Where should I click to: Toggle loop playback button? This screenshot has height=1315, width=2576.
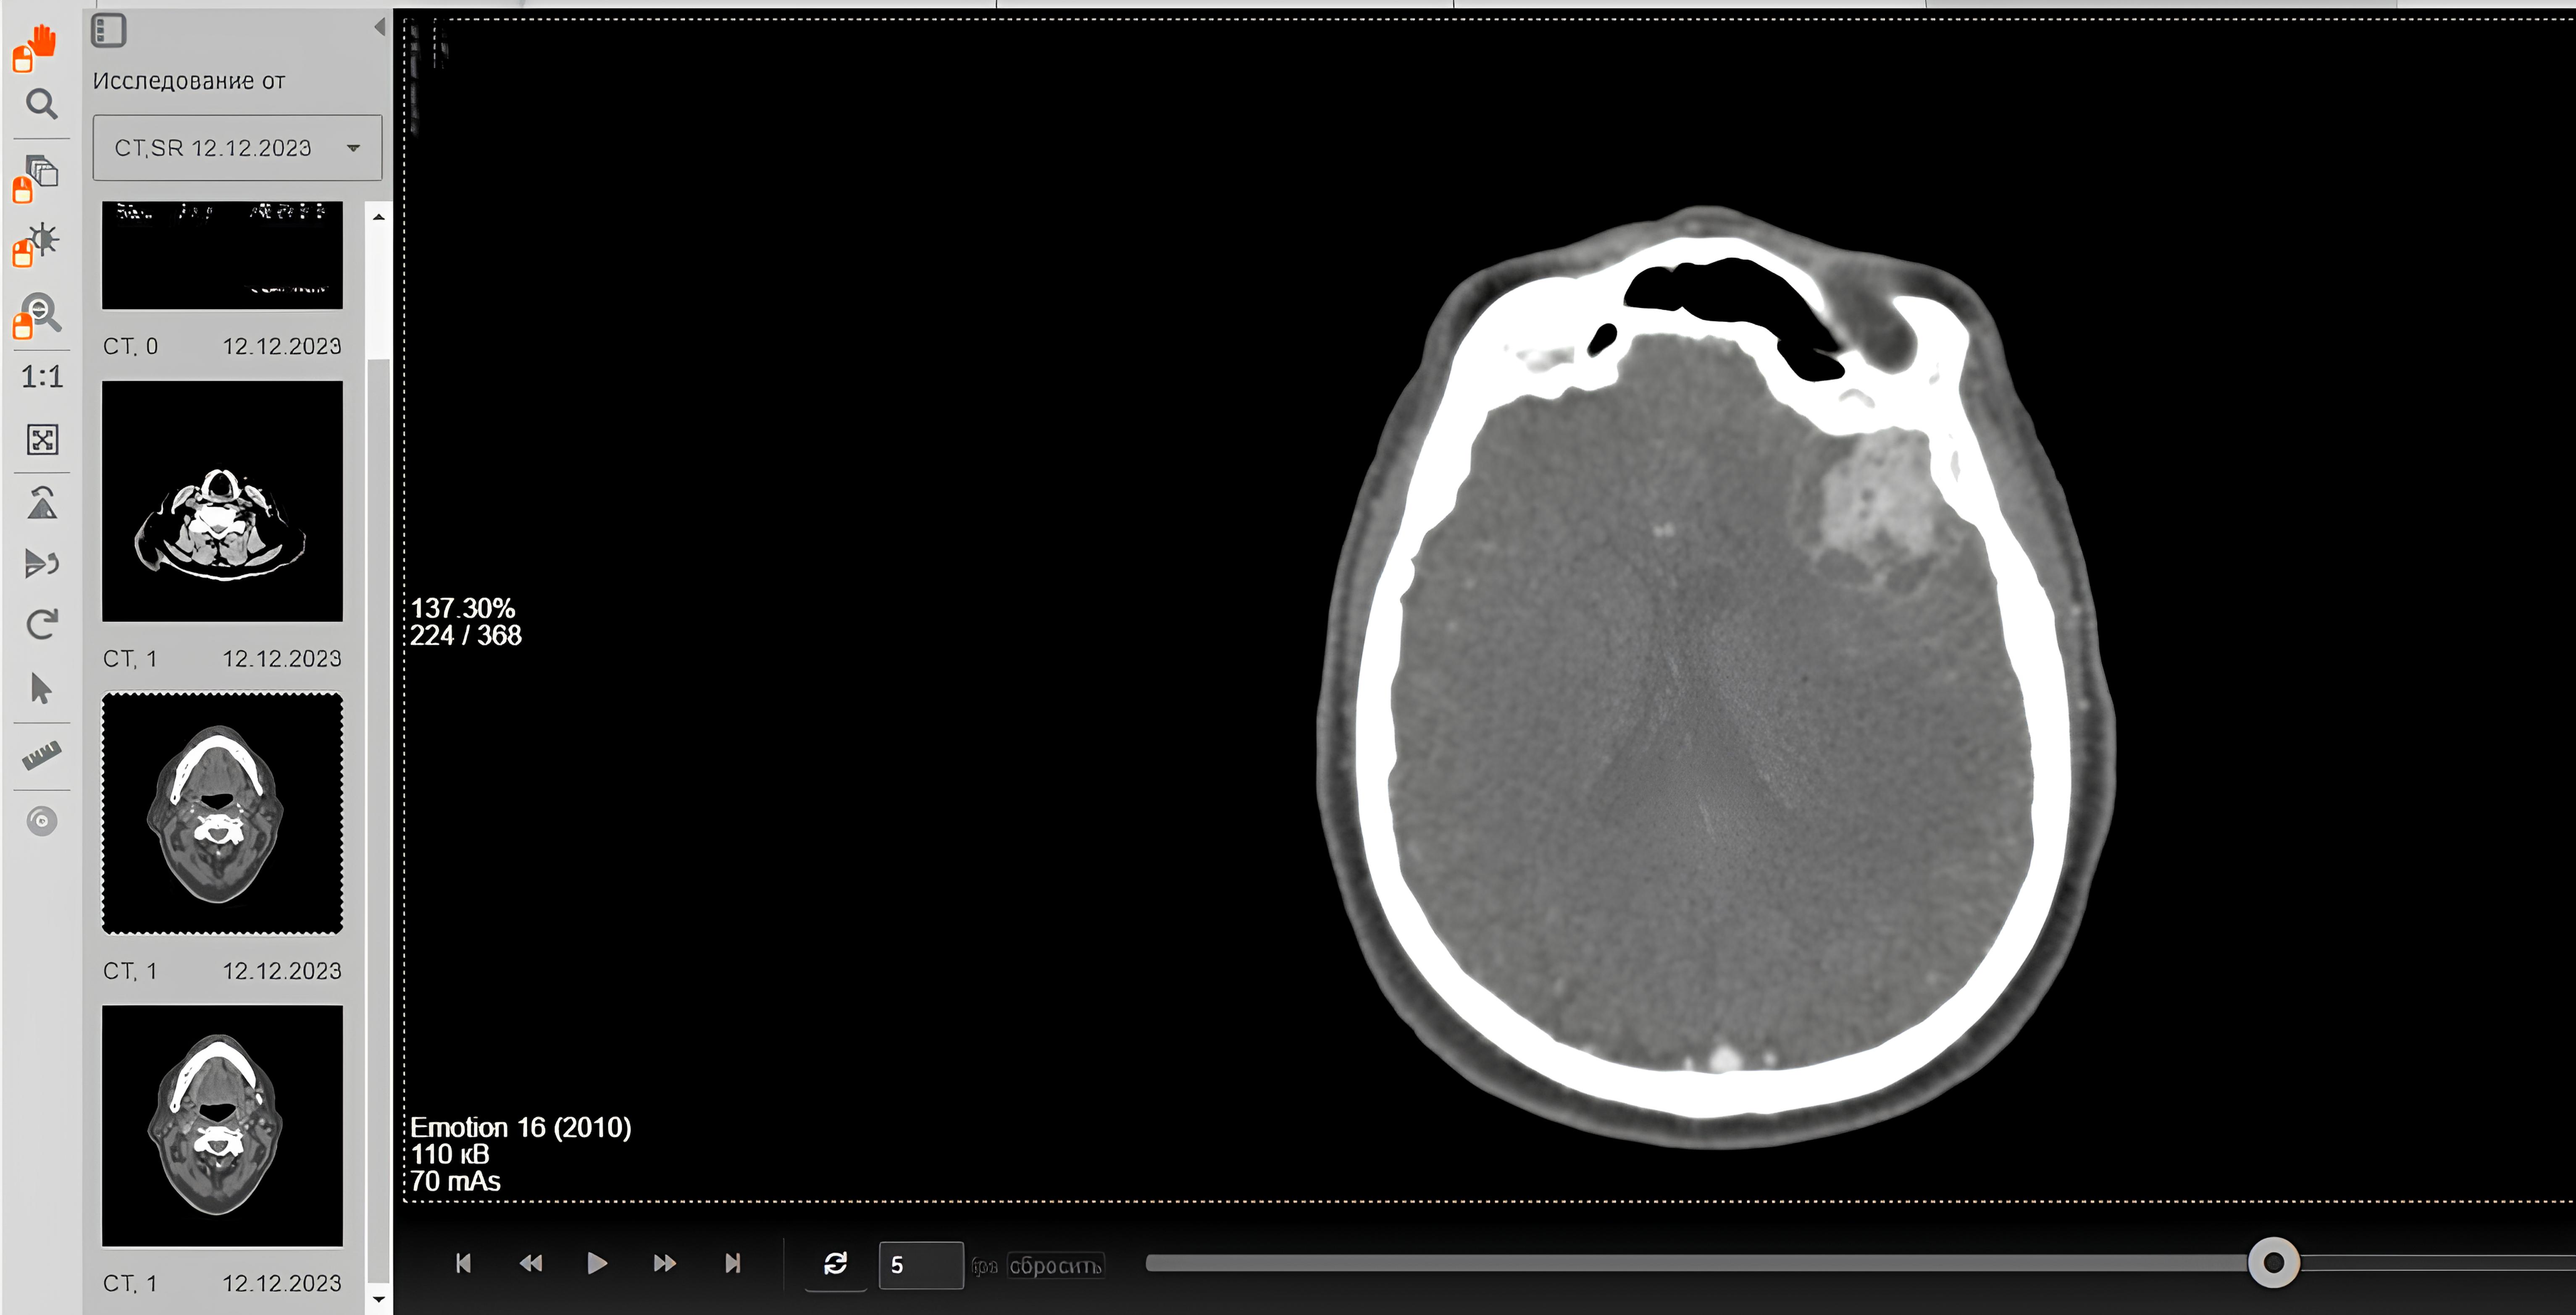tap(836, 1264)
